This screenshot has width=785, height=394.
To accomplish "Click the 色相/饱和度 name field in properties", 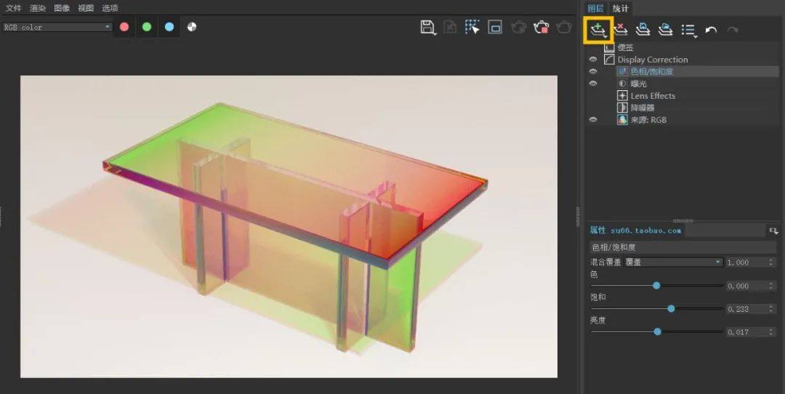I will [x=683, y=247].
